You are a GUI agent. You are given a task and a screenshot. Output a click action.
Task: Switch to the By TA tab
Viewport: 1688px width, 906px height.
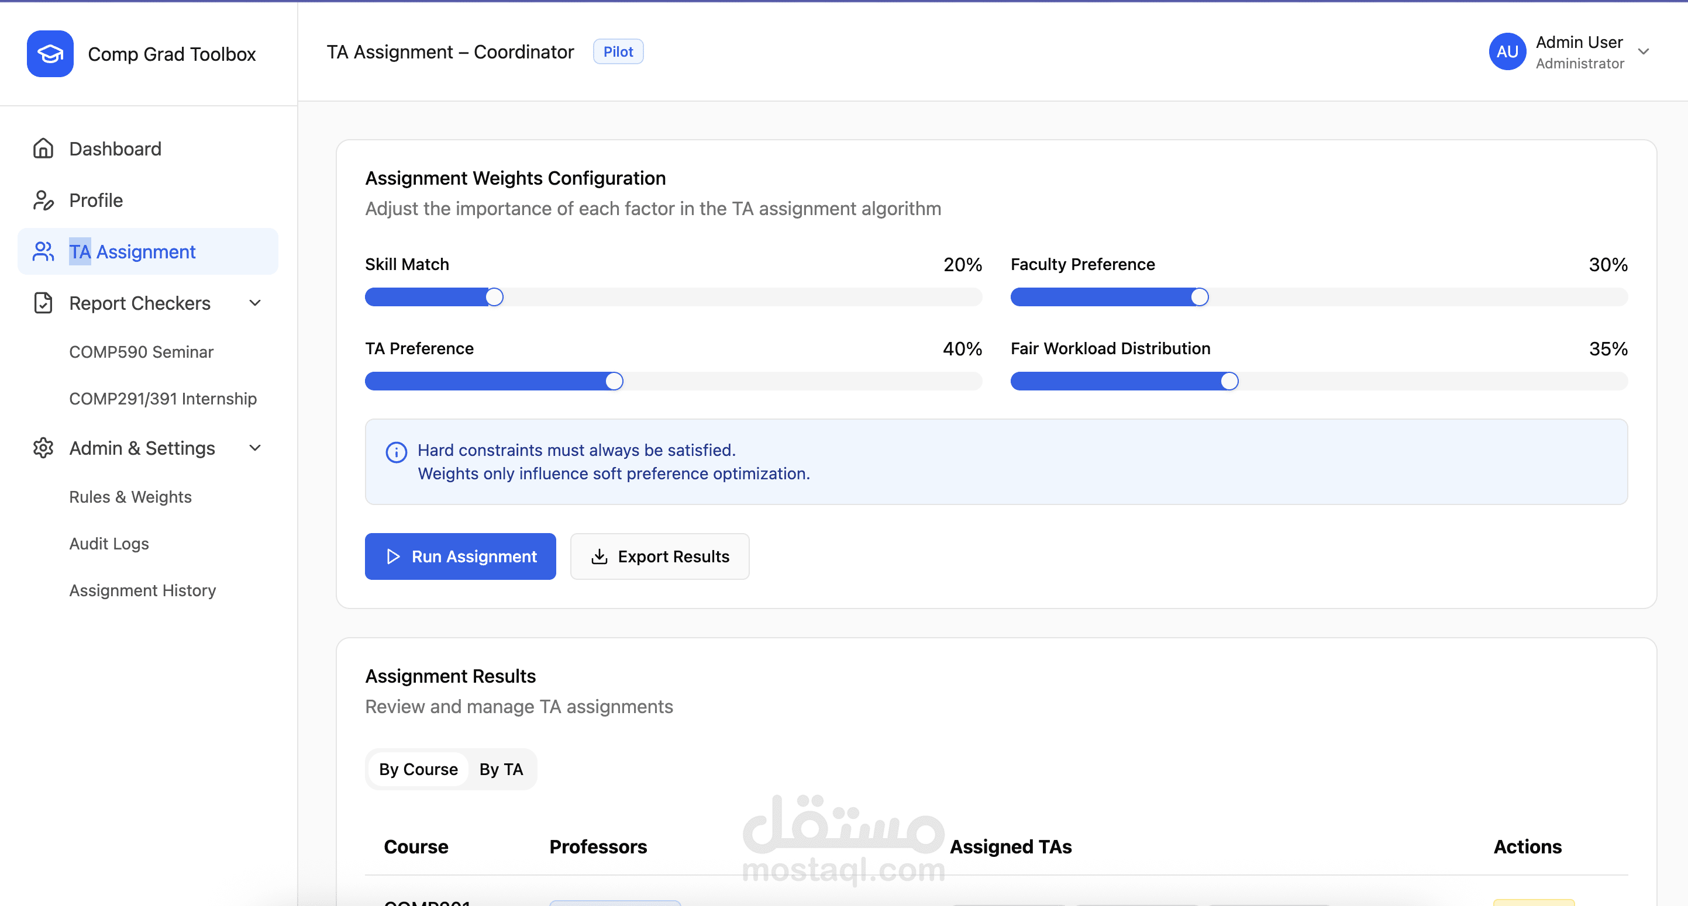[501, 769]
